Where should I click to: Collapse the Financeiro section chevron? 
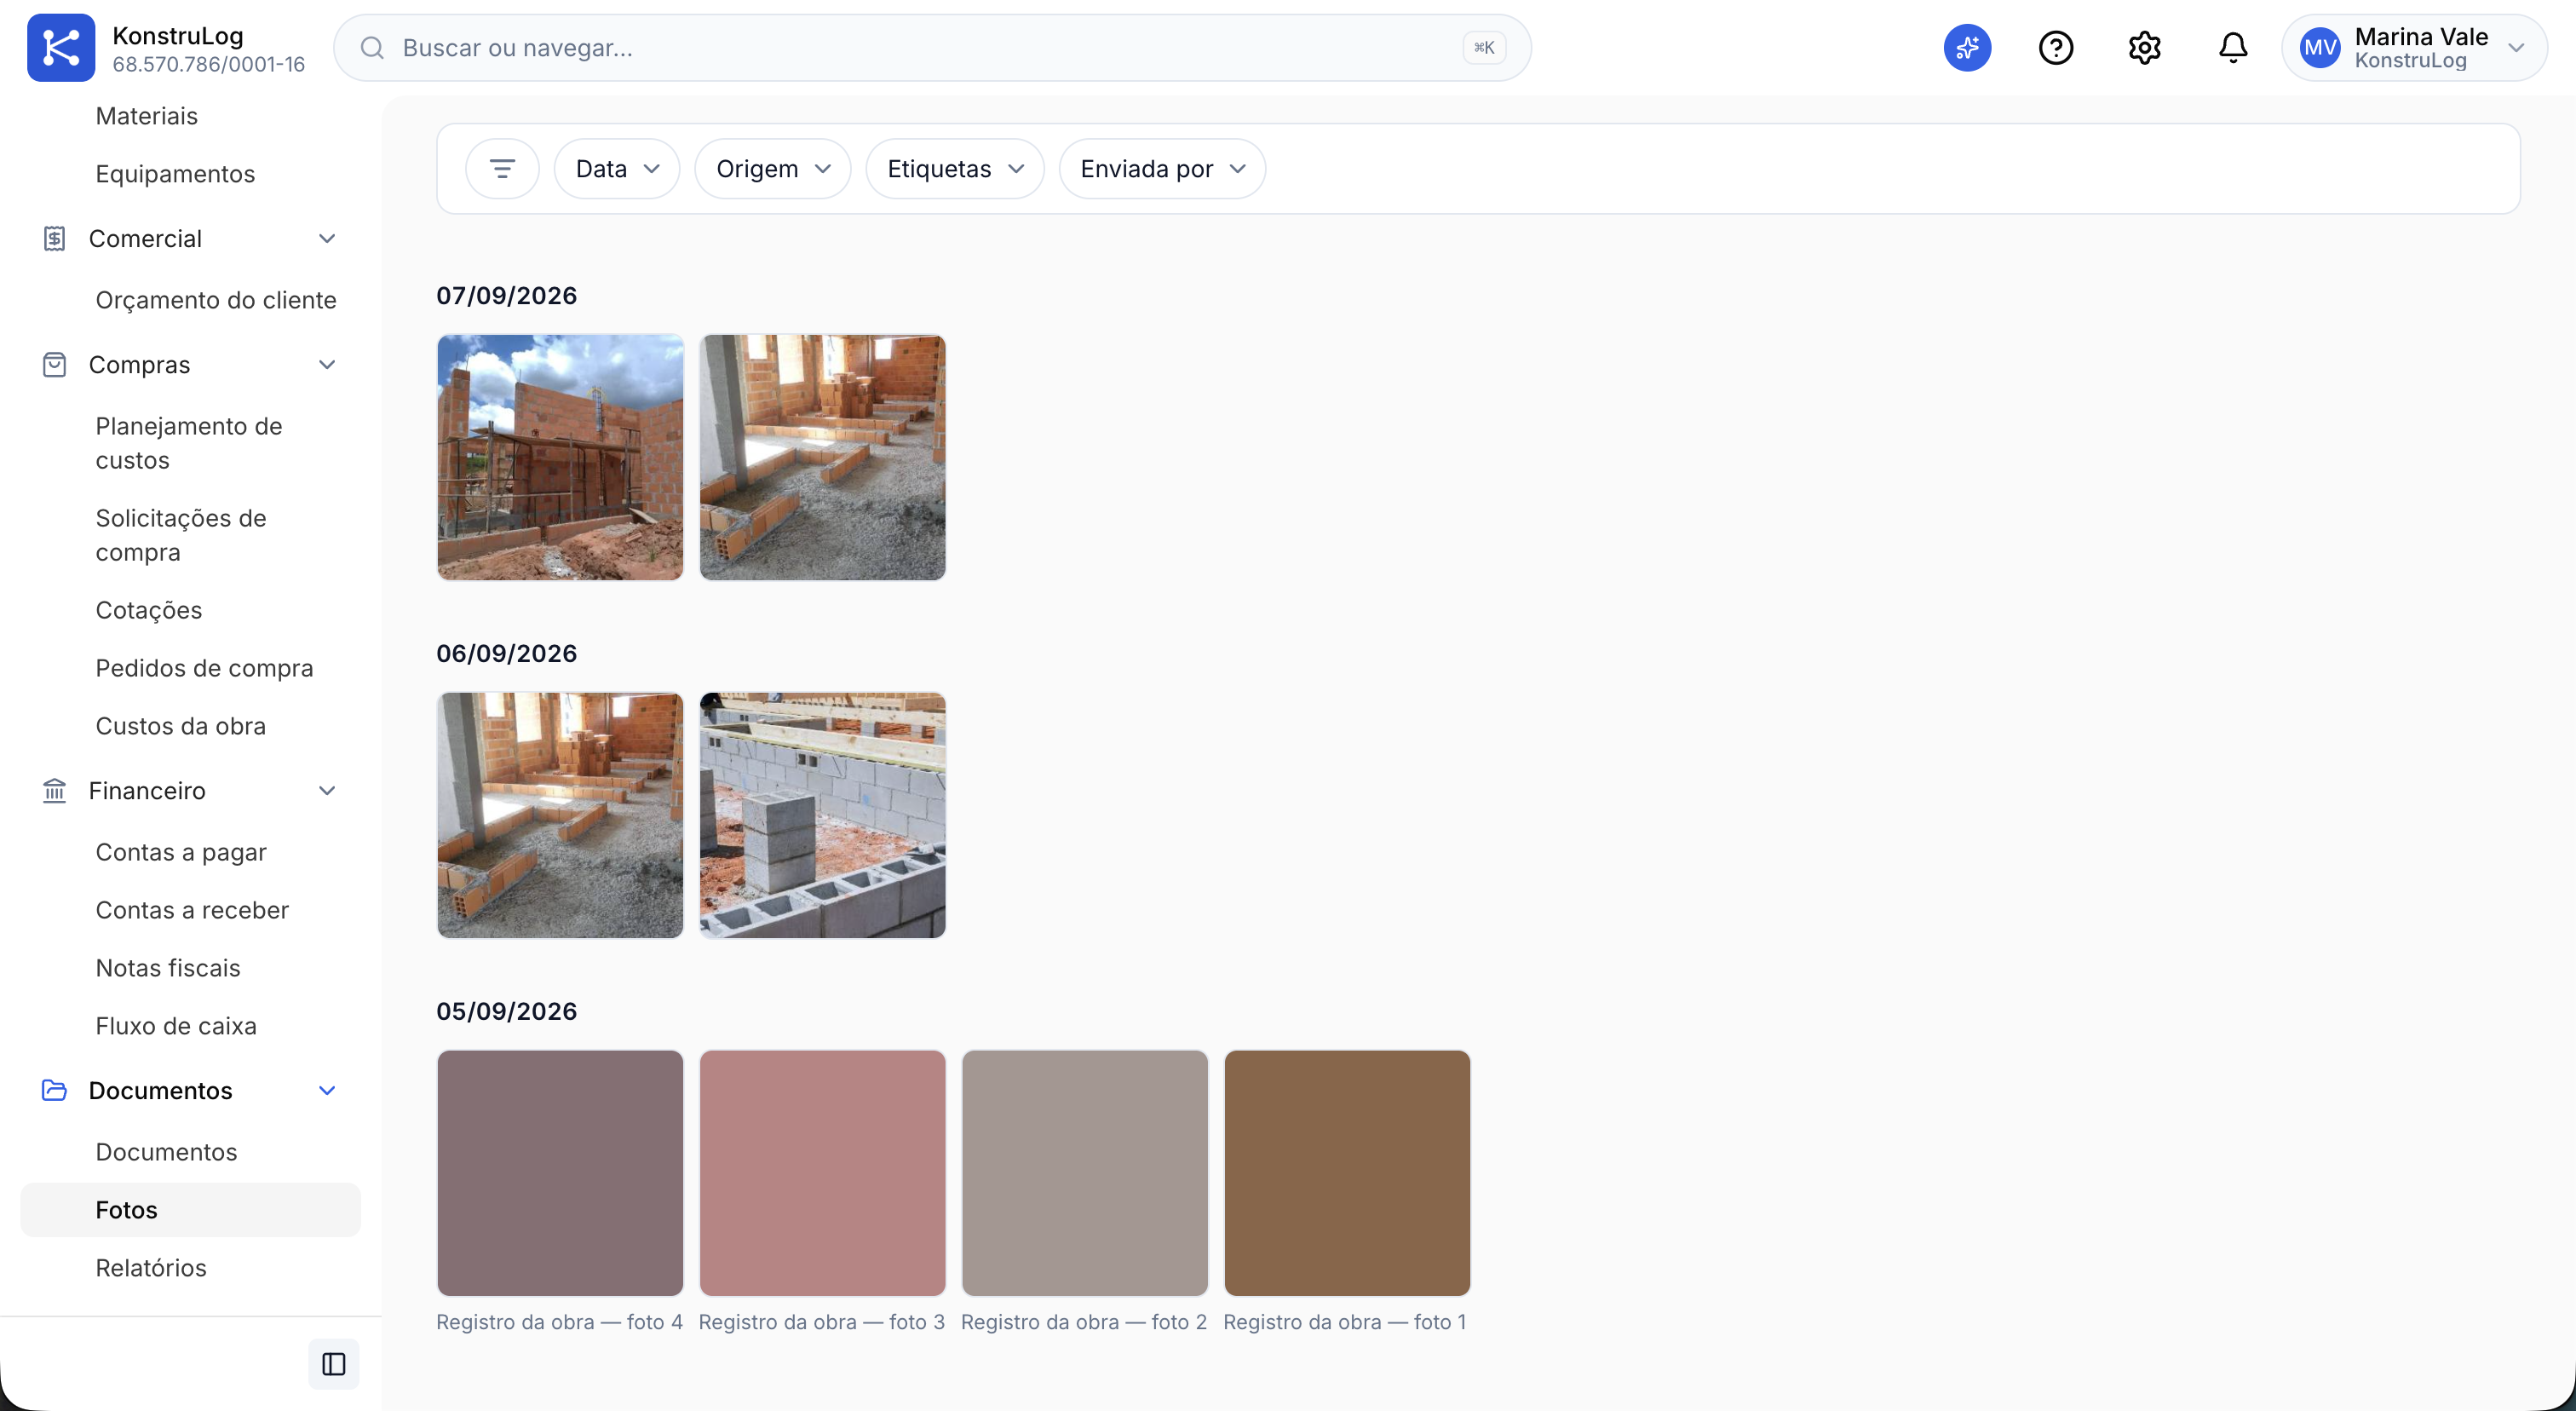[327, 791]
